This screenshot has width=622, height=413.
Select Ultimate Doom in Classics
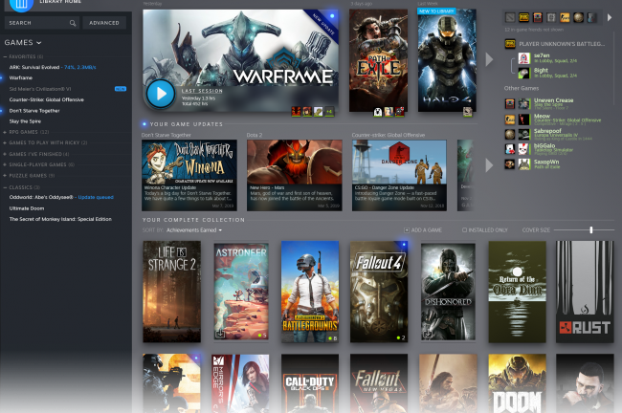27,208
